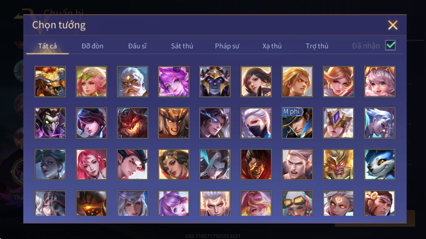
Task: Select the 'Tất cả' tab
Action: 47,46
